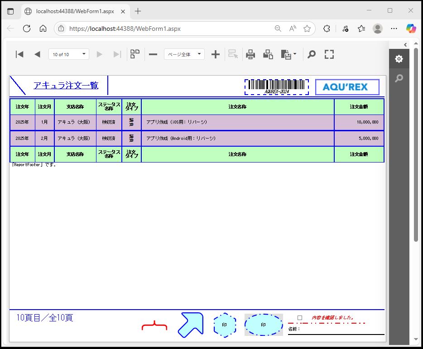
Task: Print the report using printer icon
Action: pyautogui.click(x=250, y=54)
